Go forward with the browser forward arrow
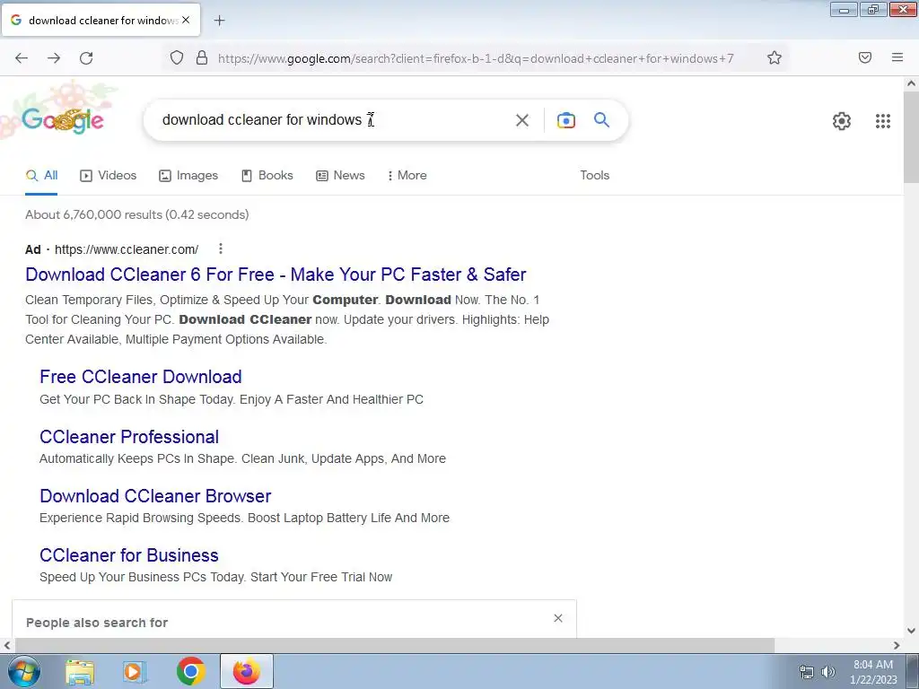This screenshot has width=919, height=689. [x=54, y=58]
